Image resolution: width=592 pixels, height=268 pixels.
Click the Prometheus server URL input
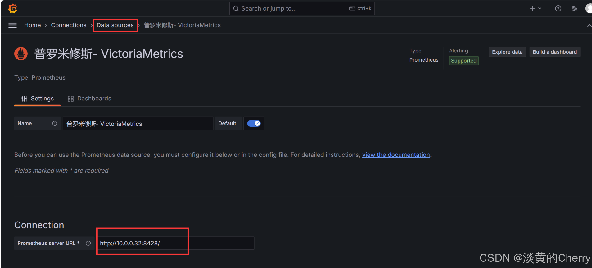(176, 243)
